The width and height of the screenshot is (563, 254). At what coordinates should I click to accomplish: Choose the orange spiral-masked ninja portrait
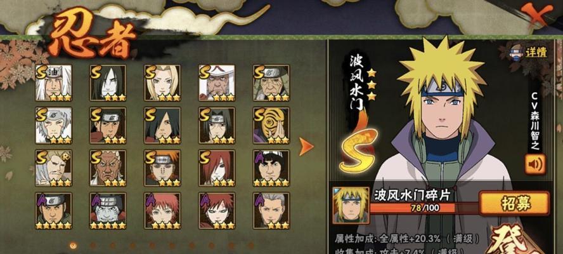coord(271,125)
